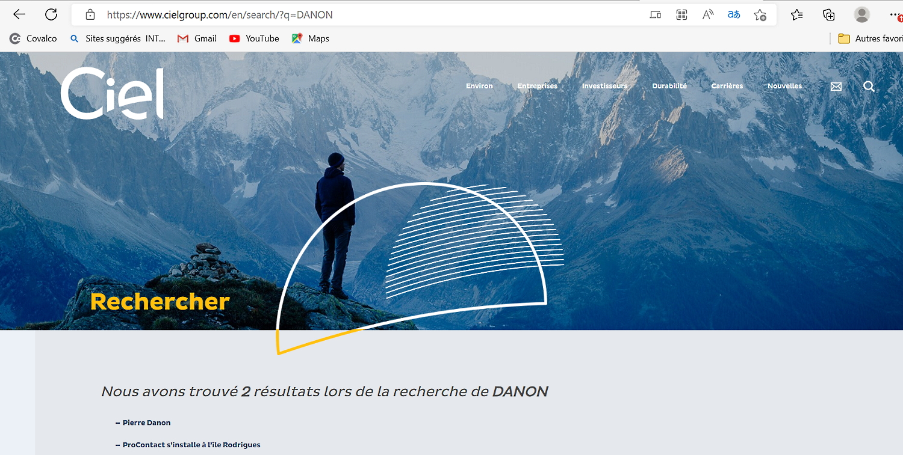The image size is (903, 455).
Task: Open the Investisseurs navigation menu
Action: (x=604, y=86)
